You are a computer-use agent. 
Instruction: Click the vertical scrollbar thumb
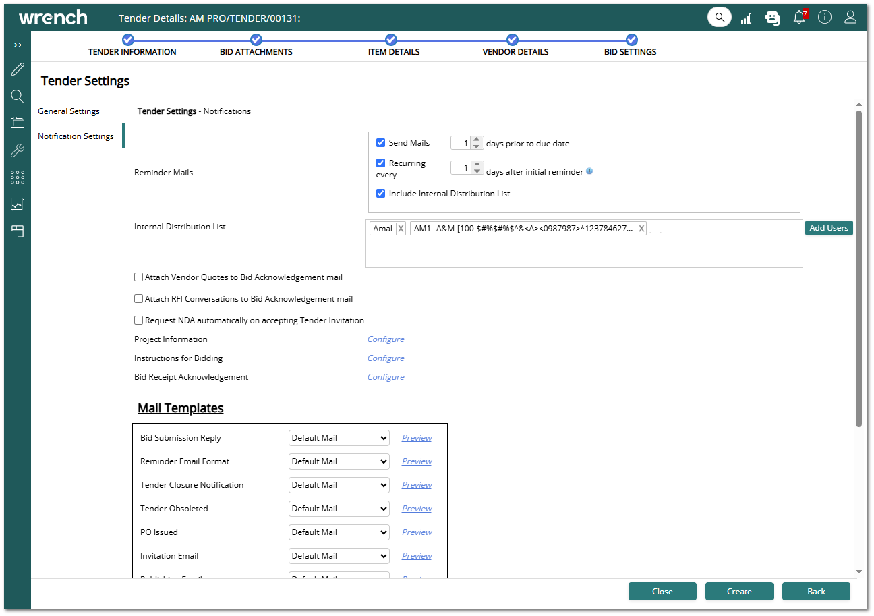coord(858,269)
